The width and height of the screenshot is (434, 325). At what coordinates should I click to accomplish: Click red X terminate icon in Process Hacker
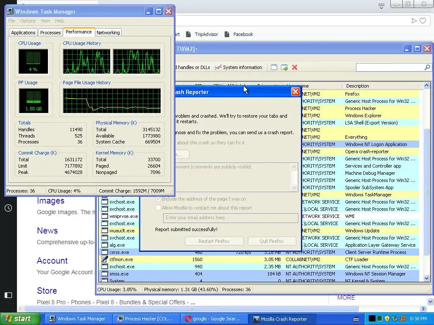[x=295, y=67]
